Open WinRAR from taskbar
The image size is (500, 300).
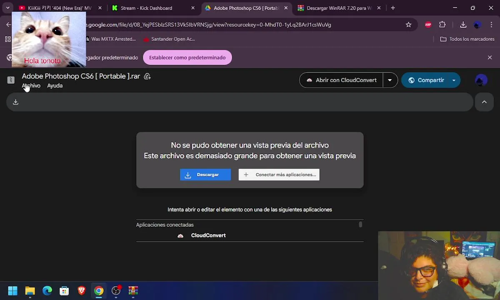coord(133,290)
